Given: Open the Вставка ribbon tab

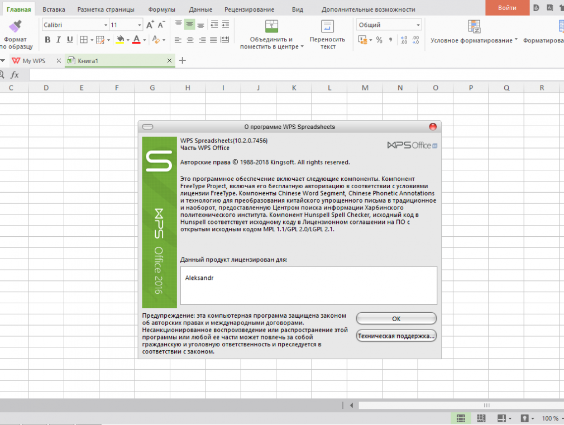Looking at the screenshot, I should click(x=54, y=9).
